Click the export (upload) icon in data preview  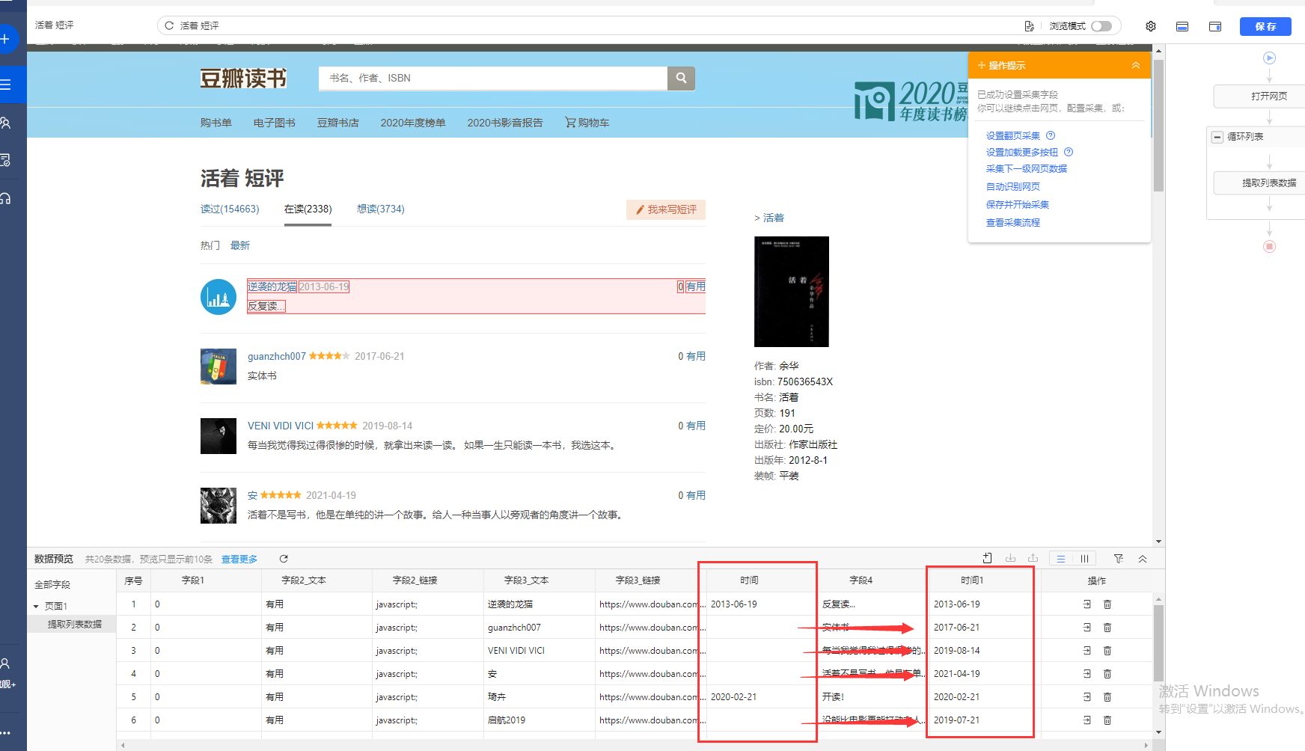pyautogui.click(x=1033, y=558)
